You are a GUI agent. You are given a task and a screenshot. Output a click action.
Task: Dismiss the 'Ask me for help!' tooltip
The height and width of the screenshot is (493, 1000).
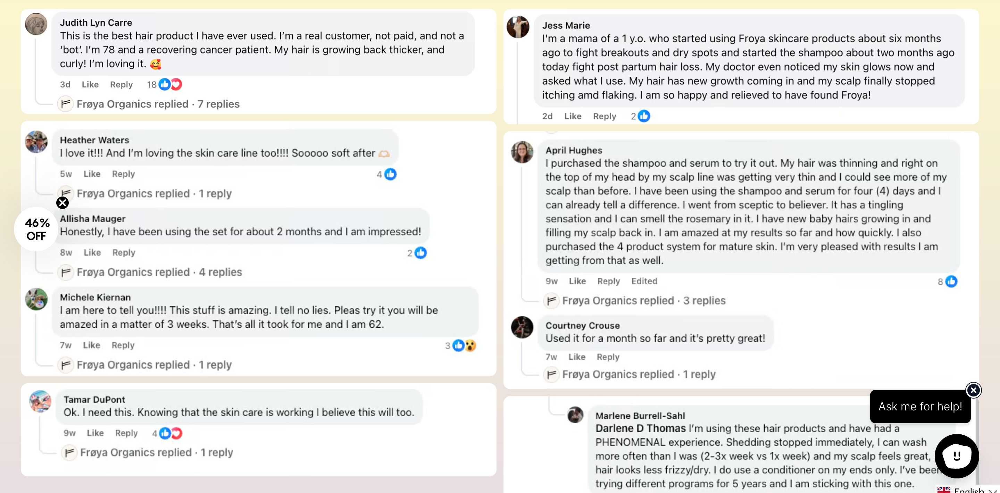tap(973, 390)
